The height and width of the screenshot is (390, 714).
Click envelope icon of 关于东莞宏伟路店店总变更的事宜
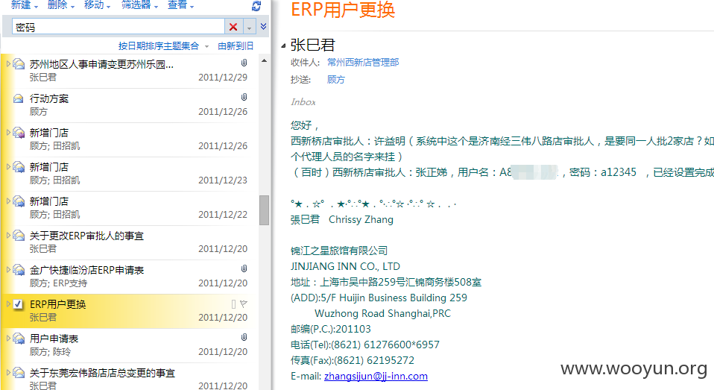(19, 373)
